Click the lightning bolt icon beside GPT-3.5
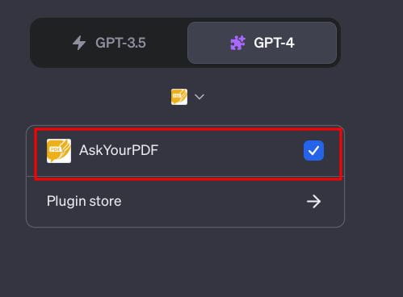Image resolution: width=403 pixels, height=297 pixels. pyautogui.click(x=79, y=43)
